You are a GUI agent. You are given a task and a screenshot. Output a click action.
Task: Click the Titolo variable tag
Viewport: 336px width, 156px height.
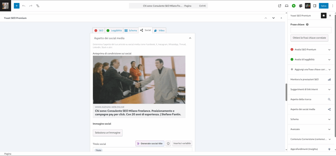(98, 150)
